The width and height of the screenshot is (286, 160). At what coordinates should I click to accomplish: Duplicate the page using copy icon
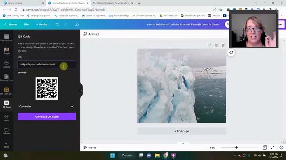point(216,45)
